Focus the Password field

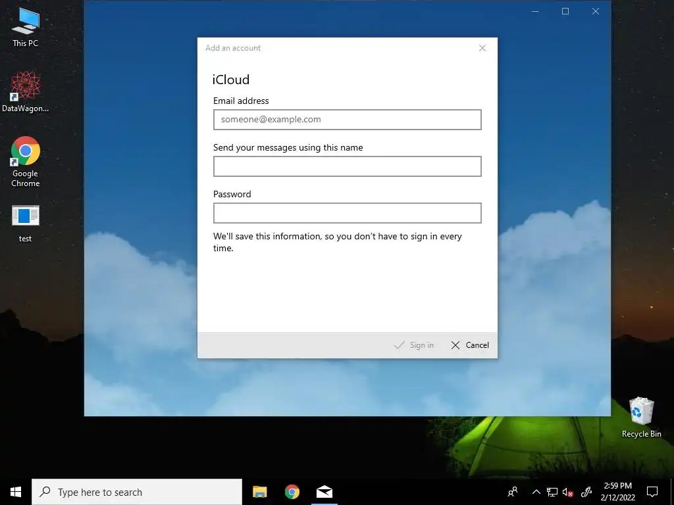pos(348,213)
